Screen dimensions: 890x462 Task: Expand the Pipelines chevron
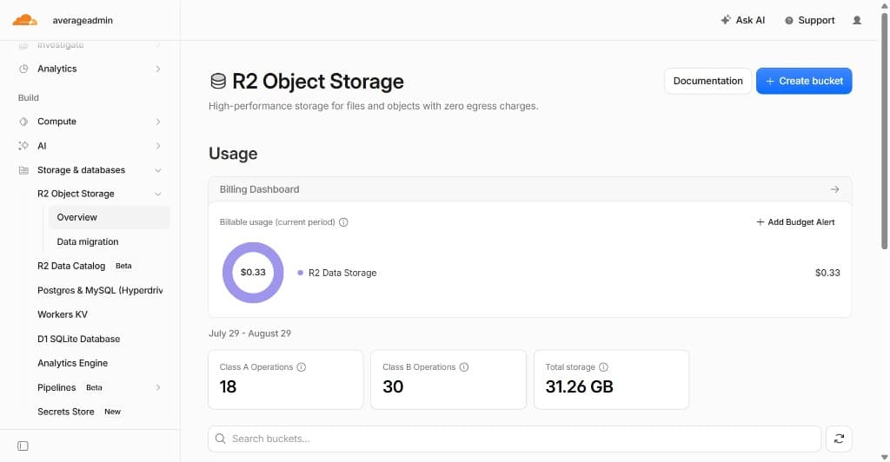(158, 387)
